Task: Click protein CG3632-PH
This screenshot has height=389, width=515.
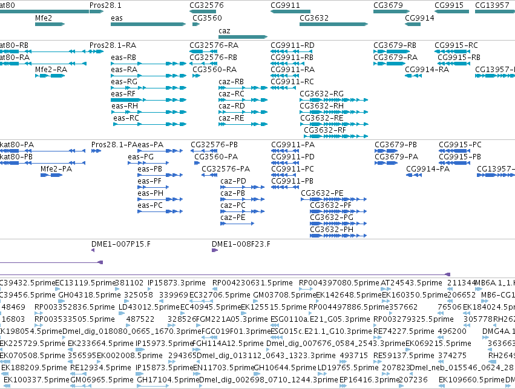Action: point(338,236)
